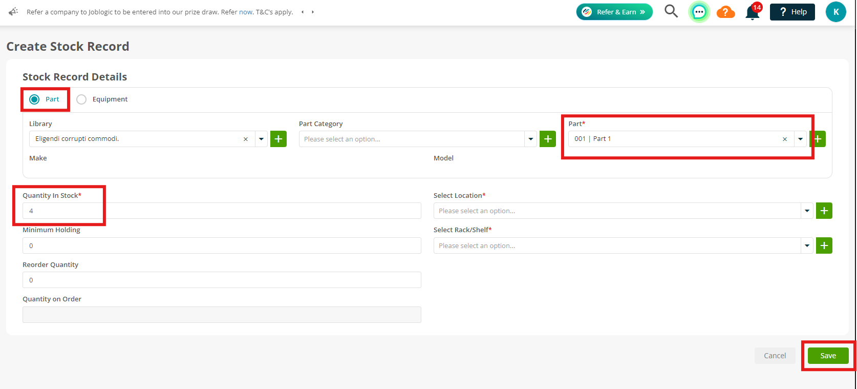Clear the selected Library value
The height and width of the screenshot is (389, 857).
[246, 139]
